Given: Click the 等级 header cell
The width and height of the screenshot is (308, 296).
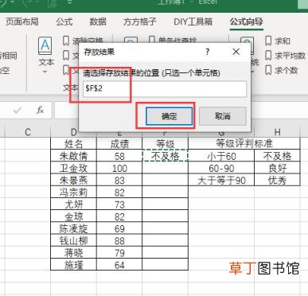Looking at the screenshot, I should click(x=165, y=143).
